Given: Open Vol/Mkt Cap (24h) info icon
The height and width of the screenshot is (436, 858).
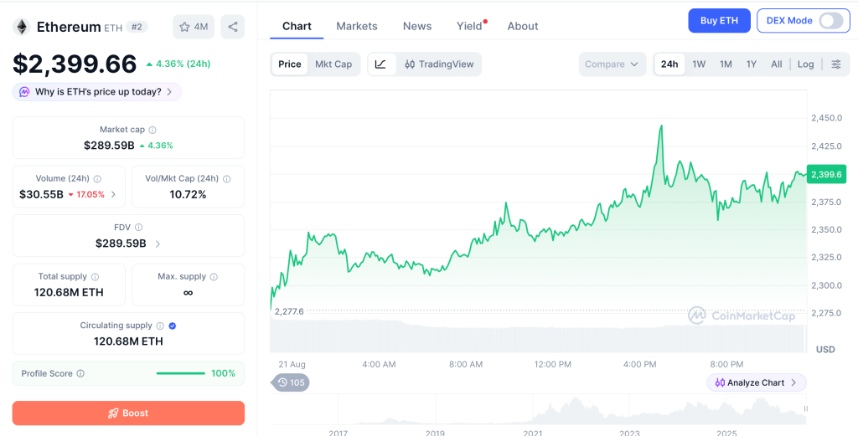Looking at the screenshot, I should click(226, 178).
